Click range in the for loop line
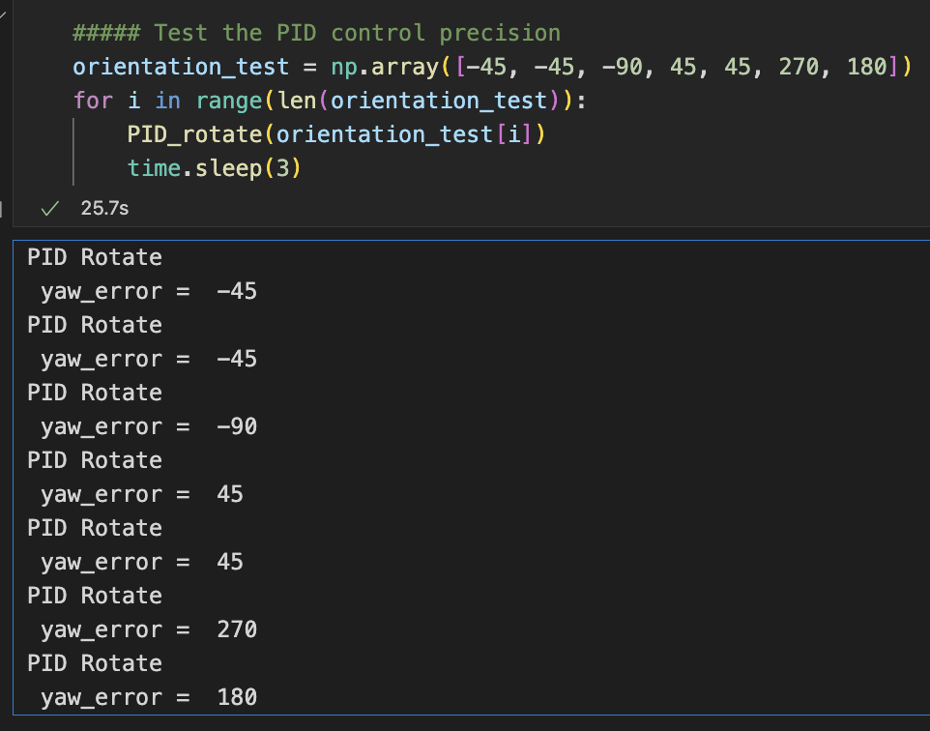 point(229,101)
